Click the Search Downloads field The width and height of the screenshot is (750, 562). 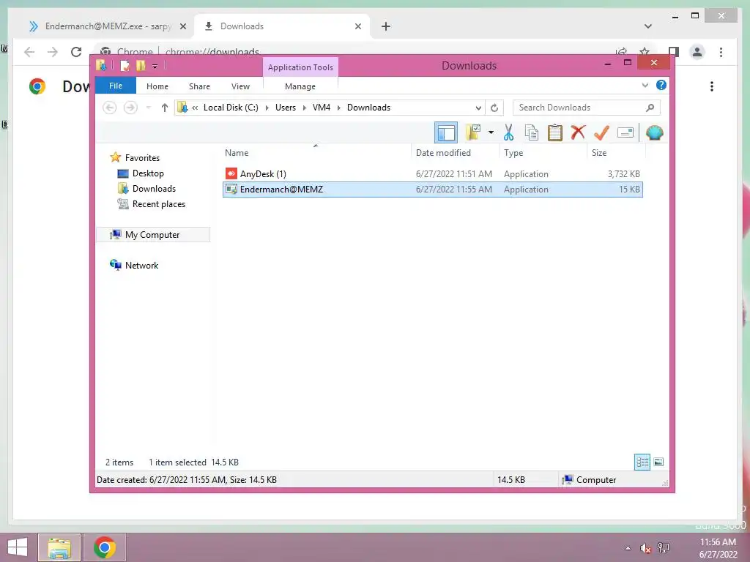(x=586, y=108)
